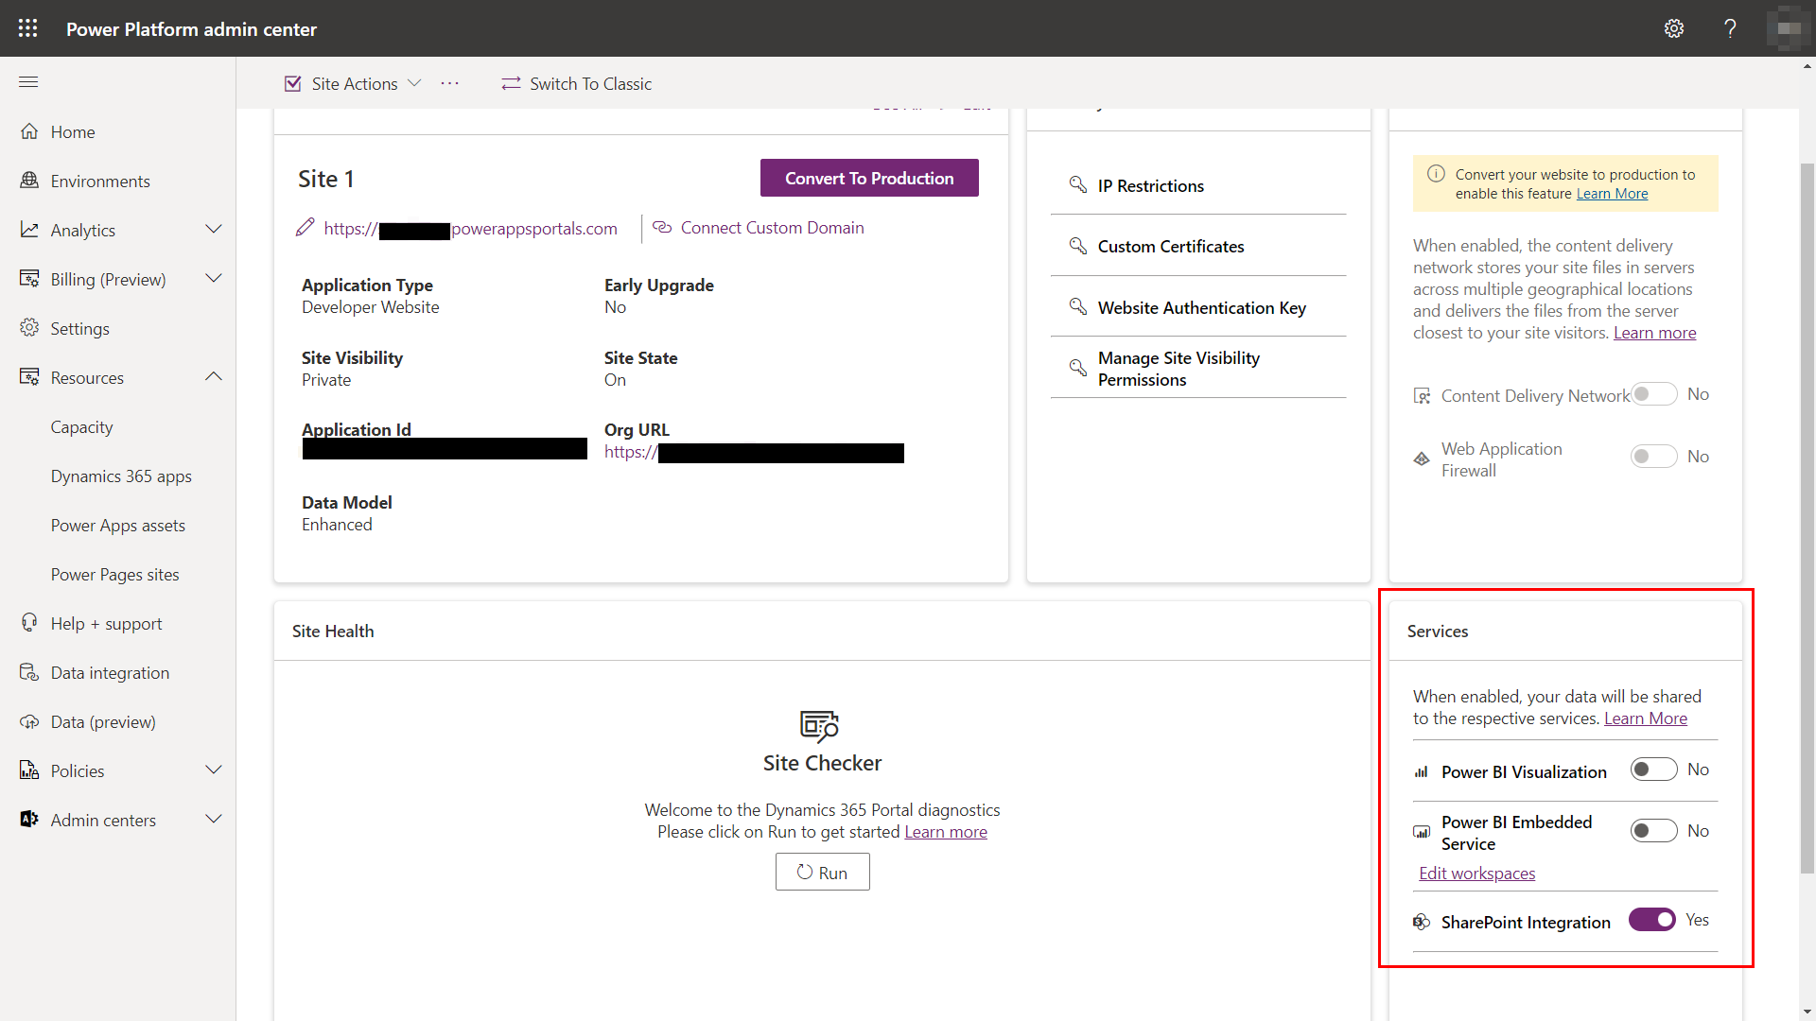Viewport: 1816px width, 1021px height.
Task: Click Convert To Production button
Action: [869, 177]
